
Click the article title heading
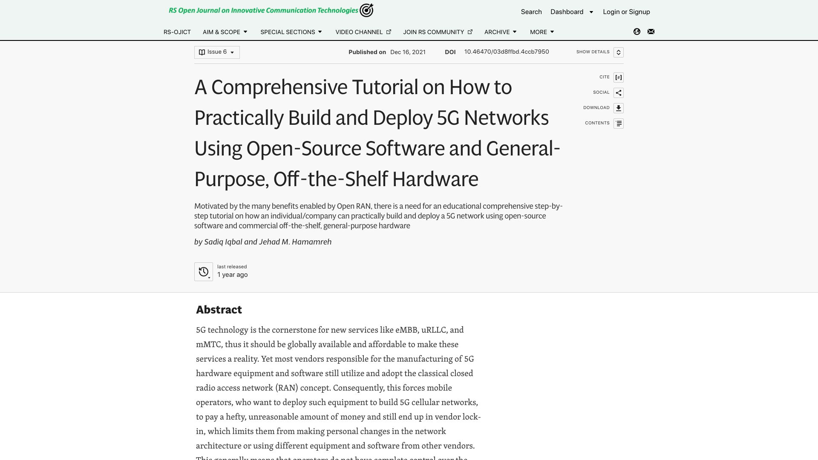(x=377, y=133)
